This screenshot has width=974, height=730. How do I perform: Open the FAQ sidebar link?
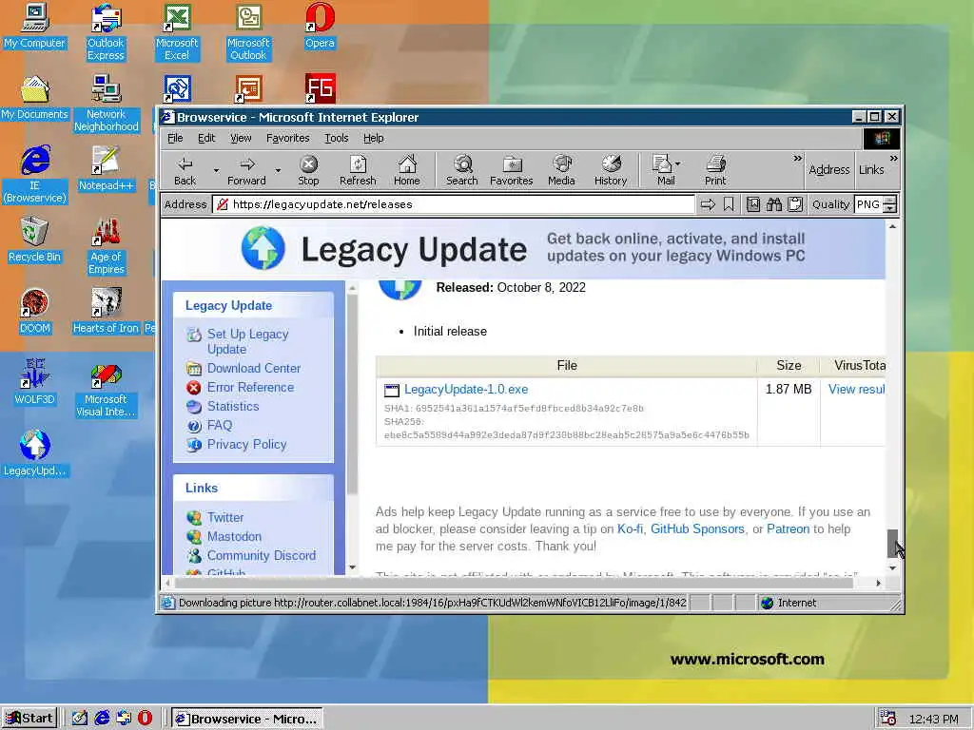220,425
